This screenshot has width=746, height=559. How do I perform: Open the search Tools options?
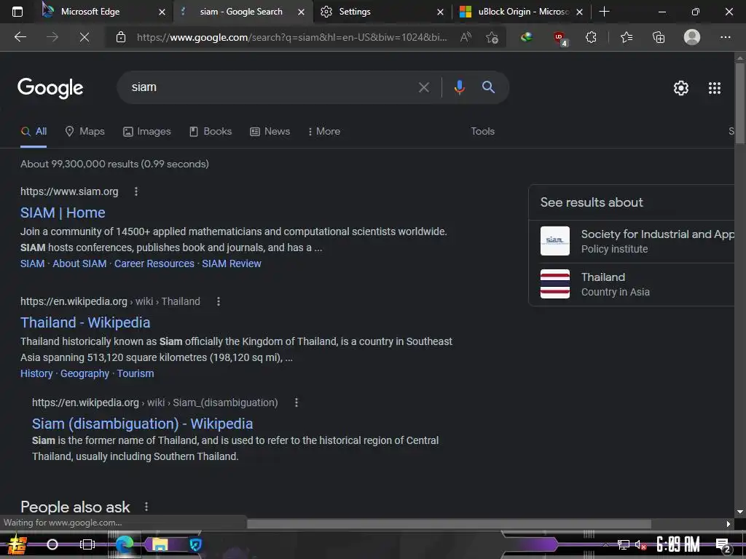pos(482,131)
